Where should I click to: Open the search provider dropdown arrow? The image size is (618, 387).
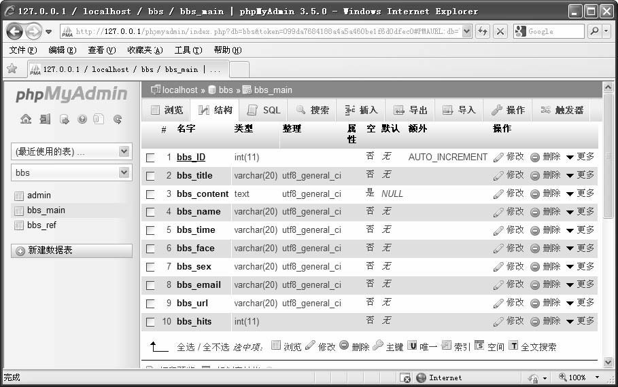(606, 31)
